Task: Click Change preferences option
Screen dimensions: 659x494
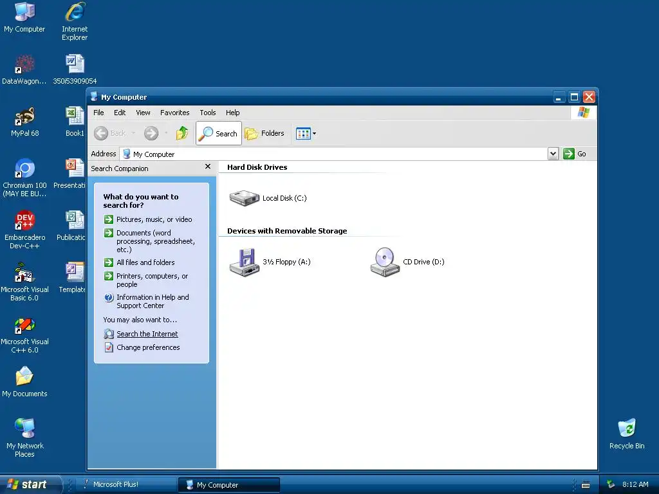Action: tap(142, 347)
